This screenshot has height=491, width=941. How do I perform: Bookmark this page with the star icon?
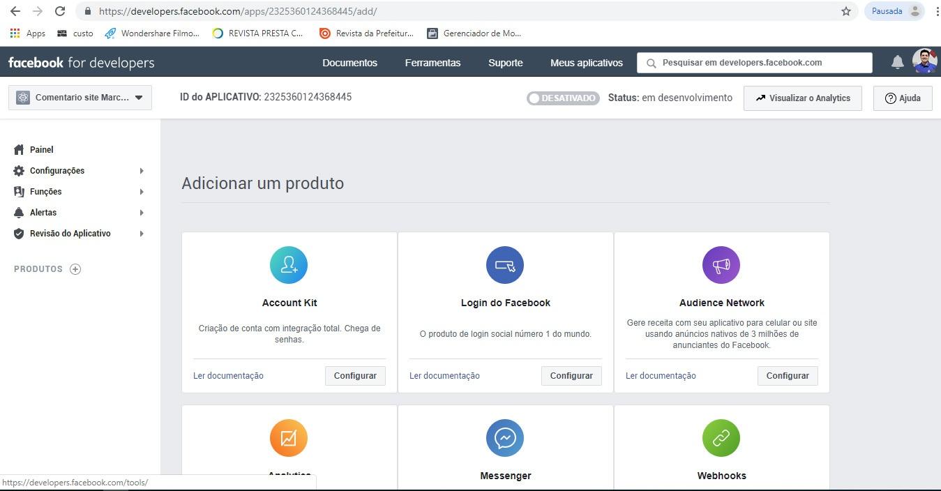(x=846, y=11)
